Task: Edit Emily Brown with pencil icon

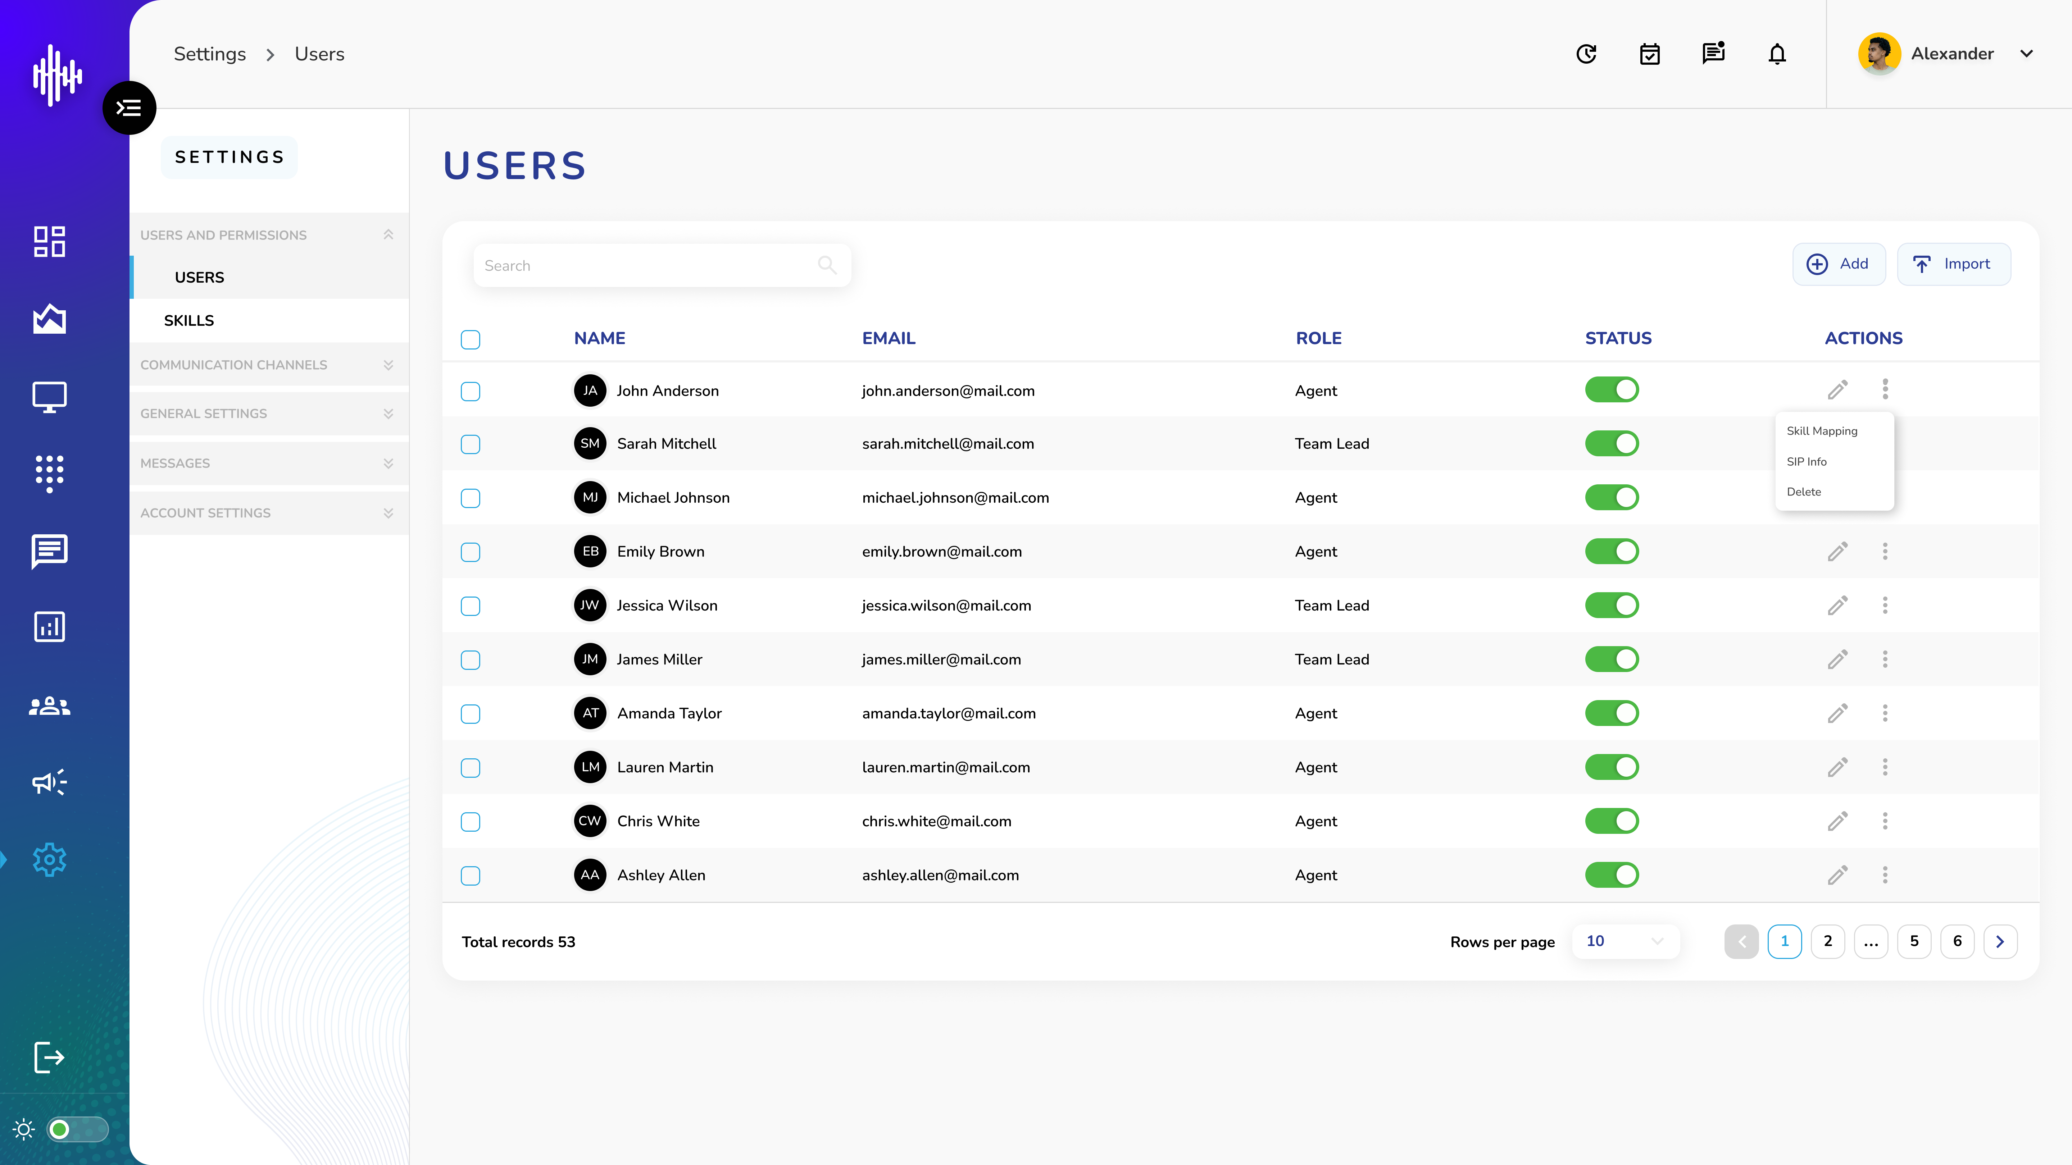Action: pos(1837,552)
